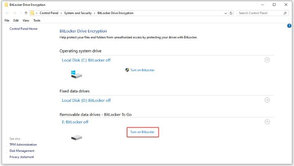Turn on BitLocker for drive E:
This screenshot has height=166, width=294.
143,132
